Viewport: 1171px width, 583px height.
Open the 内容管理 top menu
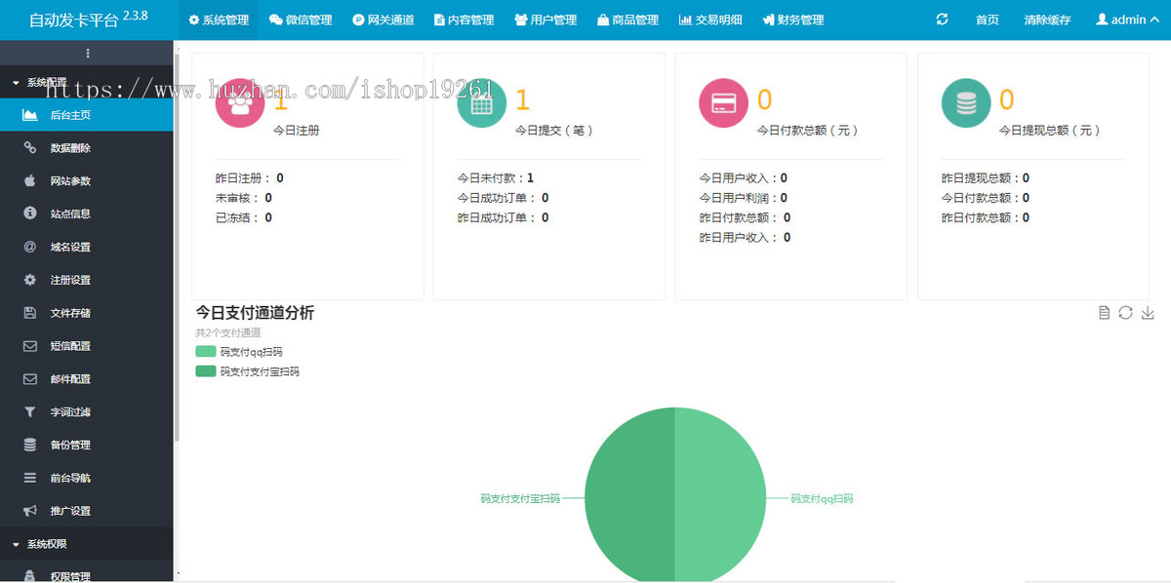coord(464,19)
